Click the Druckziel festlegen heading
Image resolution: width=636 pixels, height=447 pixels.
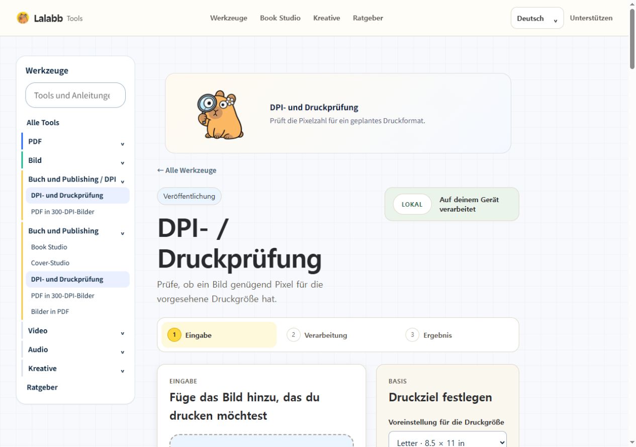point(440,398)
